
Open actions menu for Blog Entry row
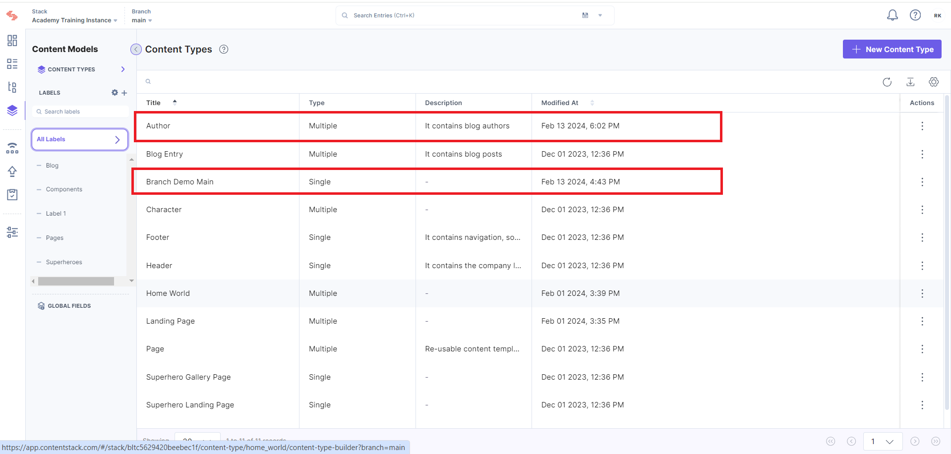pos(922,154)
